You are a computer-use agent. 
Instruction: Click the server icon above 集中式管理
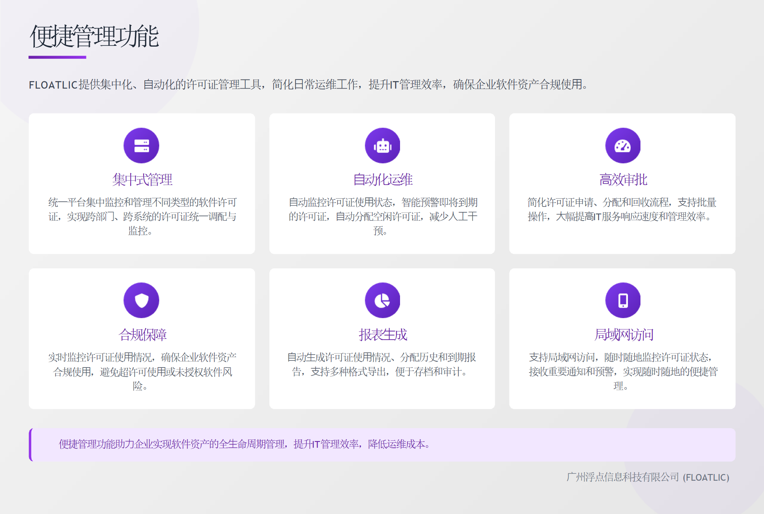pos(141,145)
